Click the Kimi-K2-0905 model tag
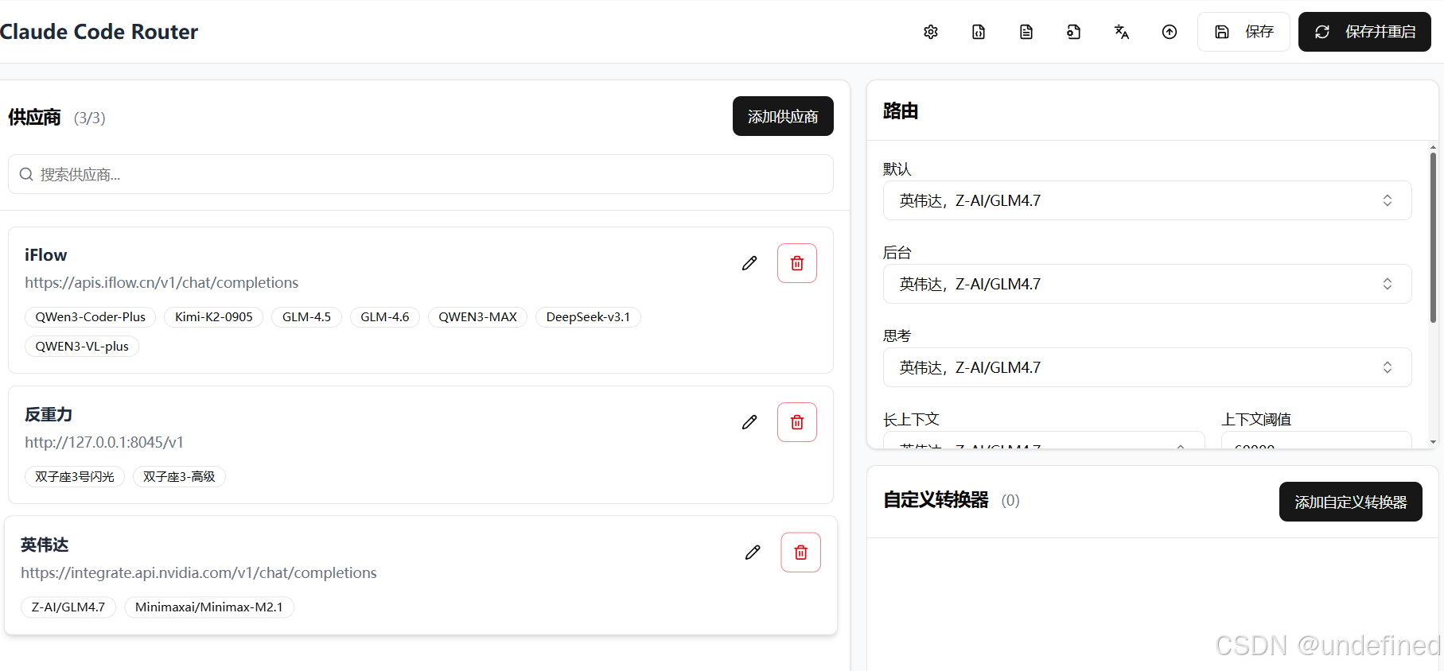Screen dimensions: 1444x671 [214, 316]
